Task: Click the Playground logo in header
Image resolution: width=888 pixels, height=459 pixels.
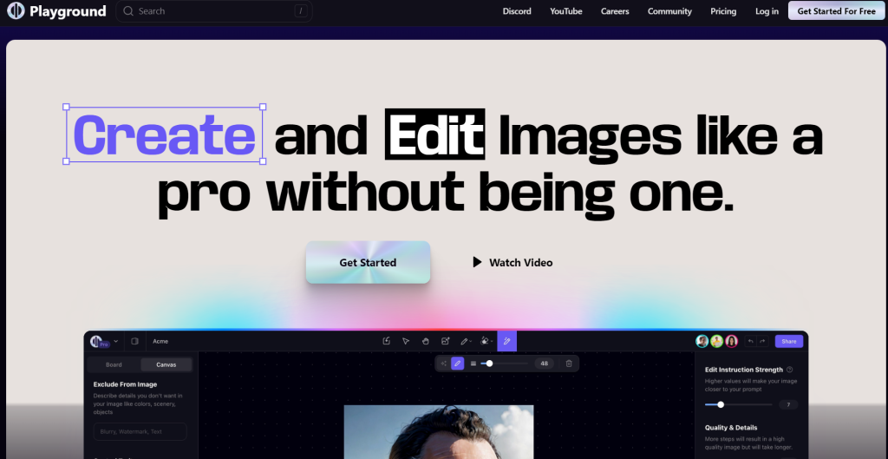Action: click(56, 10)
